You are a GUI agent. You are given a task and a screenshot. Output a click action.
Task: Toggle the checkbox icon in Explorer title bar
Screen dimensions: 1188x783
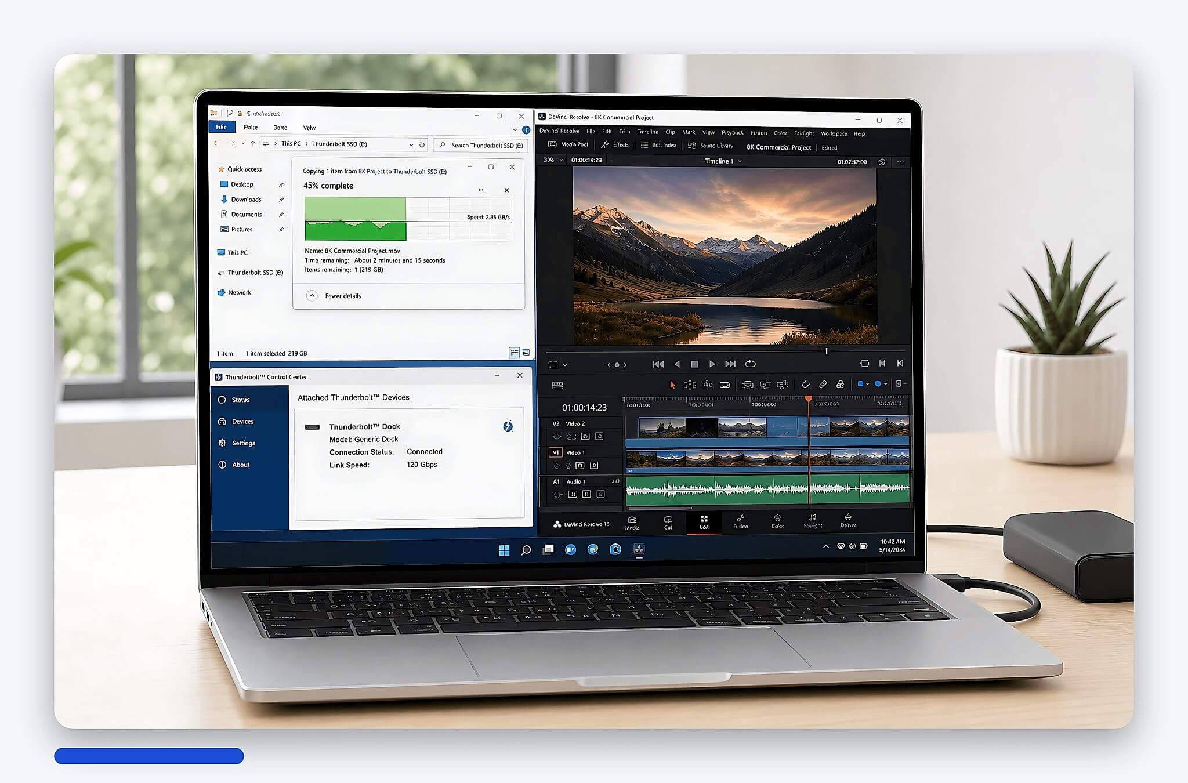(230, 114)
